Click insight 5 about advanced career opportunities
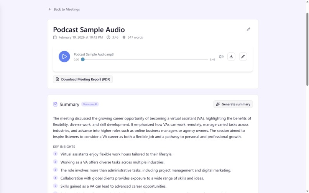Viewport: 309px width, 193px height. (x=113, y=186)
